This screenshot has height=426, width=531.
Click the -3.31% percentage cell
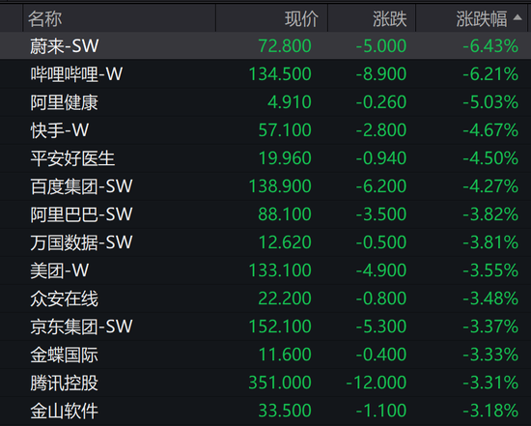pyautogui.click(x=490, y=383)
